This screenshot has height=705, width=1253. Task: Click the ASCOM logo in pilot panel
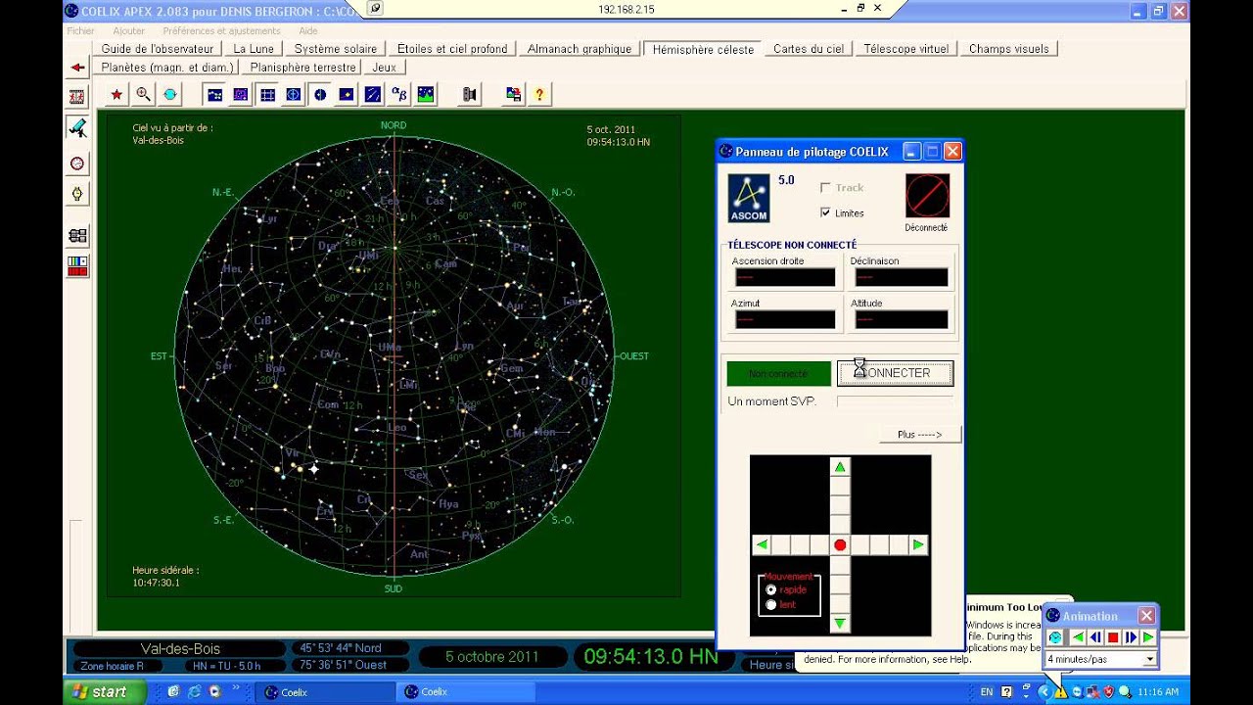(749, 198)
